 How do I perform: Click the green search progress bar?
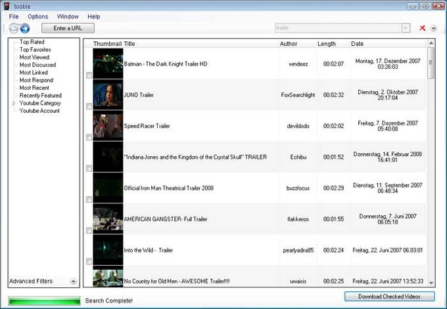coord(44,300)
